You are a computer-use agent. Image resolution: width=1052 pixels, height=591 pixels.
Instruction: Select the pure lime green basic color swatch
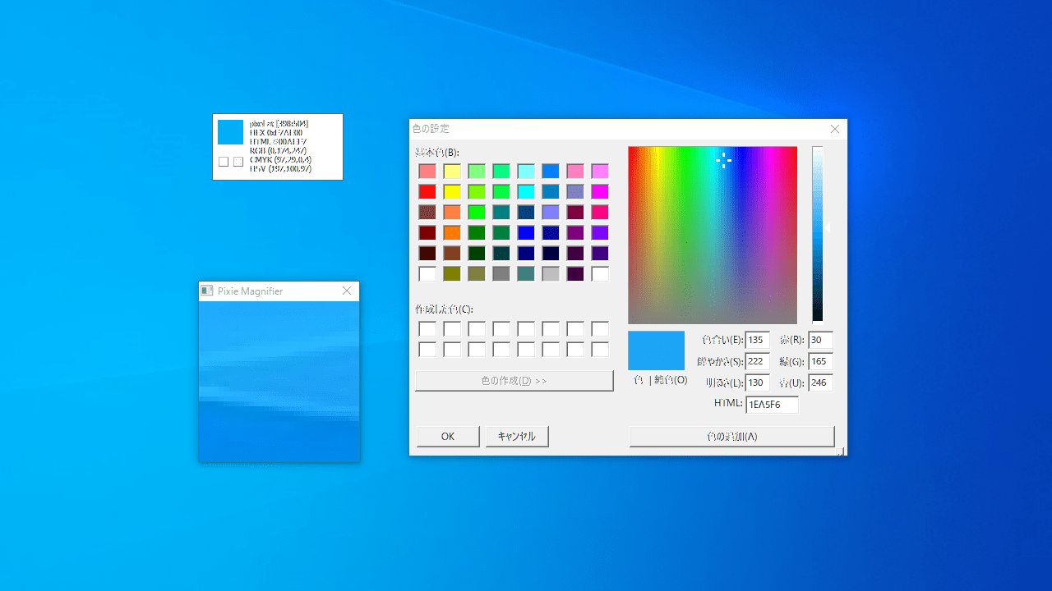point(477,212)
